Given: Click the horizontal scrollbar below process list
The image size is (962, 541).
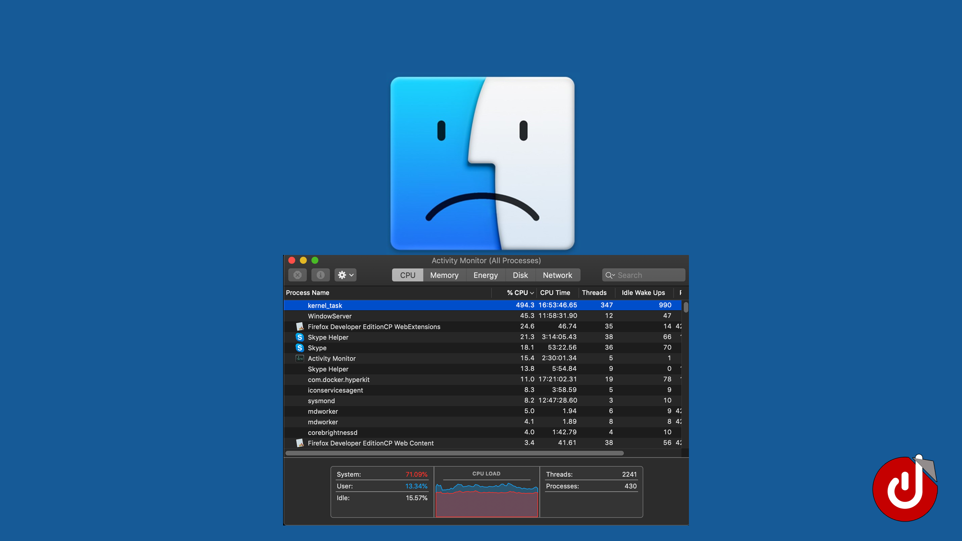Looking at the screenshot, I should tap(454, 453).
